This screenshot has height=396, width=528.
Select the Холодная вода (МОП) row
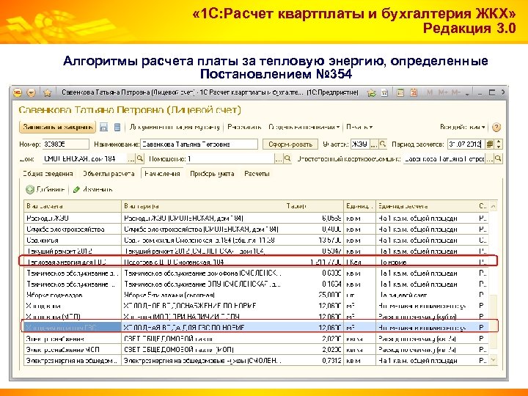(257, 317)
